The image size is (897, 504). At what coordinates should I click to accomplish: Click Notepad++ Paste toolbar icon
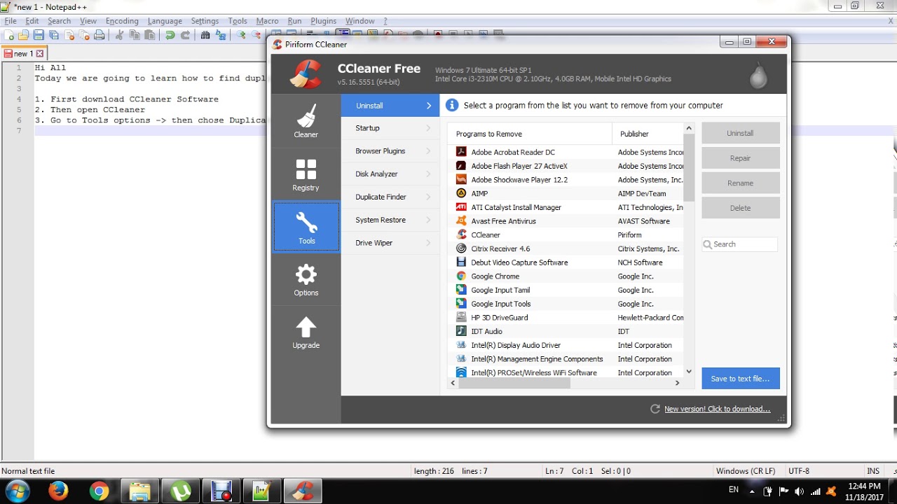pos(149,35)
